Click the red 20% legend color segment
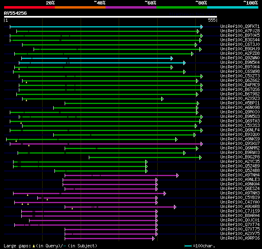Viewport: 262px width, 249px height. coord(29,7)
